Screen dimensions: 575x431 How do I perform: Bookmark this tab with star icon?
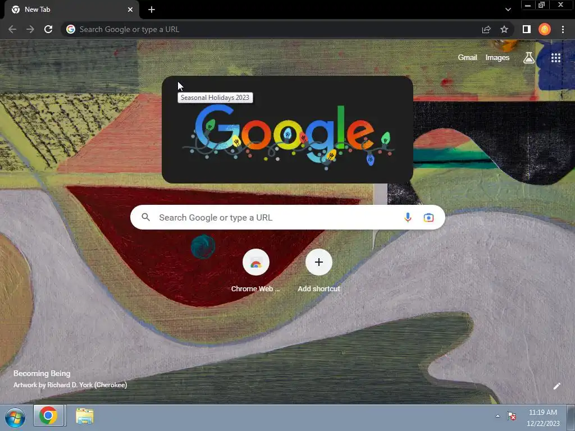[x=504, y=29]
